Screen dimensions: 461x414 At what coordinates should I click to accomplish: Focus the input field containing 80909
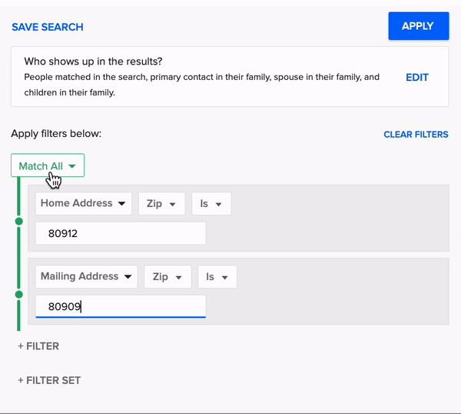[x=121, y=306]
